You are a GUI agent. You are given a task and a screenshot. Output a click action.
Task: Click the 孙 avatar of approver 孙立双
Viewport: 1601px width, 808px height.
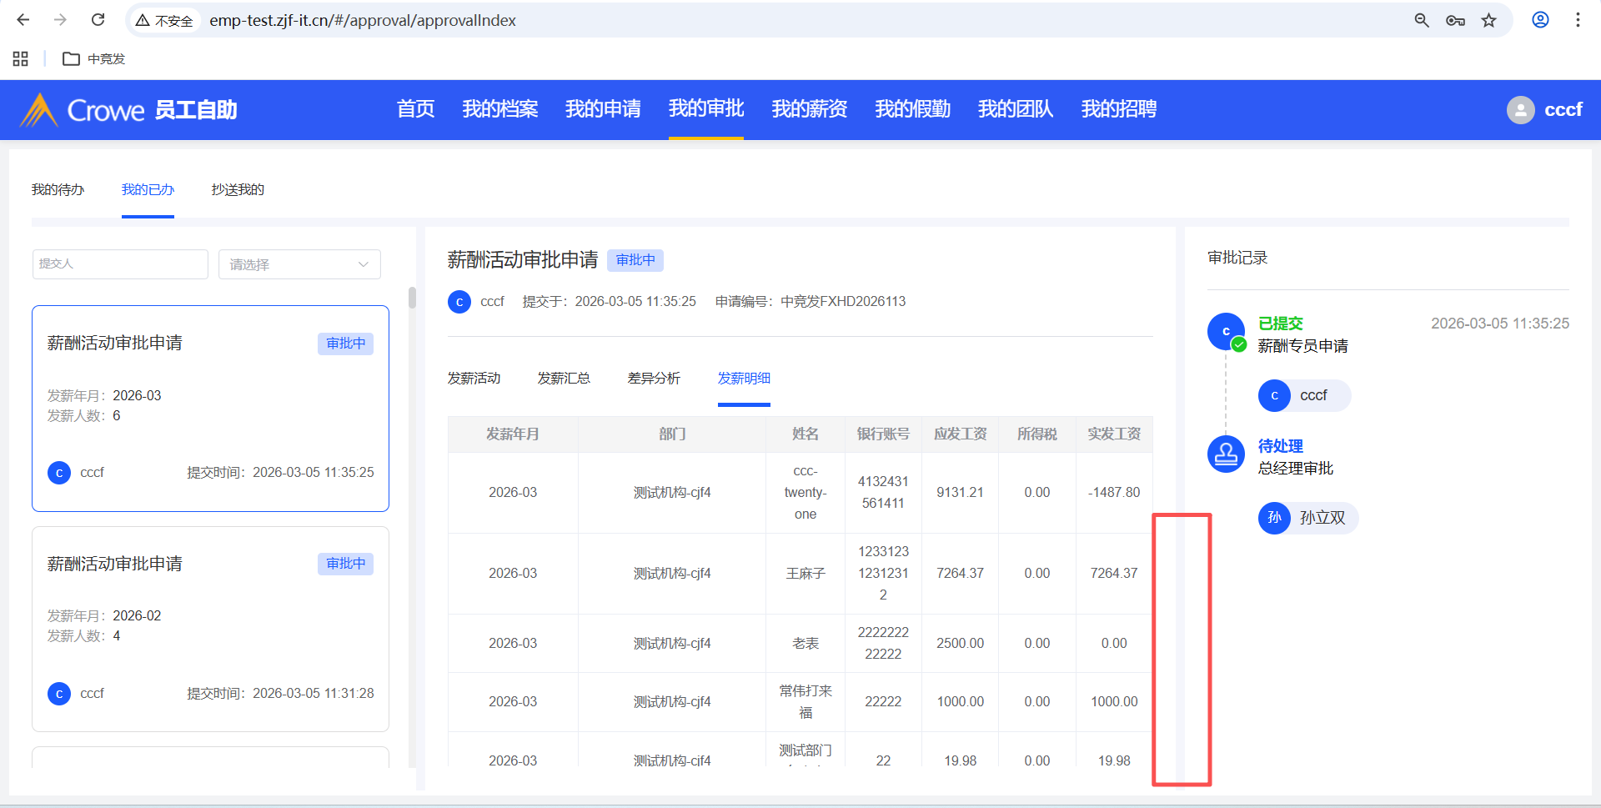(1274, 518)
